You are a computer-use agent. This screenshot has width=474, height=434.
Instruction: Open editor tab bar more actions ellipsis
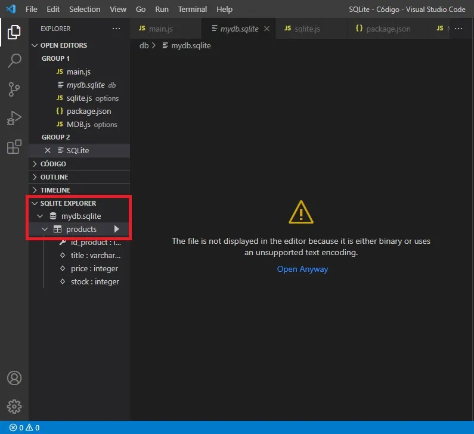click(458, 29)
